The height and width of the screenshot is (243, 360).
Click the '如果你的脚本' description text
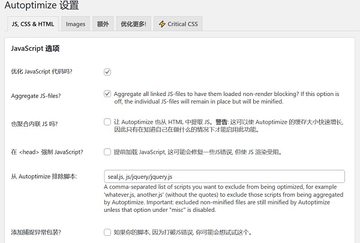click(x=183, y=232)
